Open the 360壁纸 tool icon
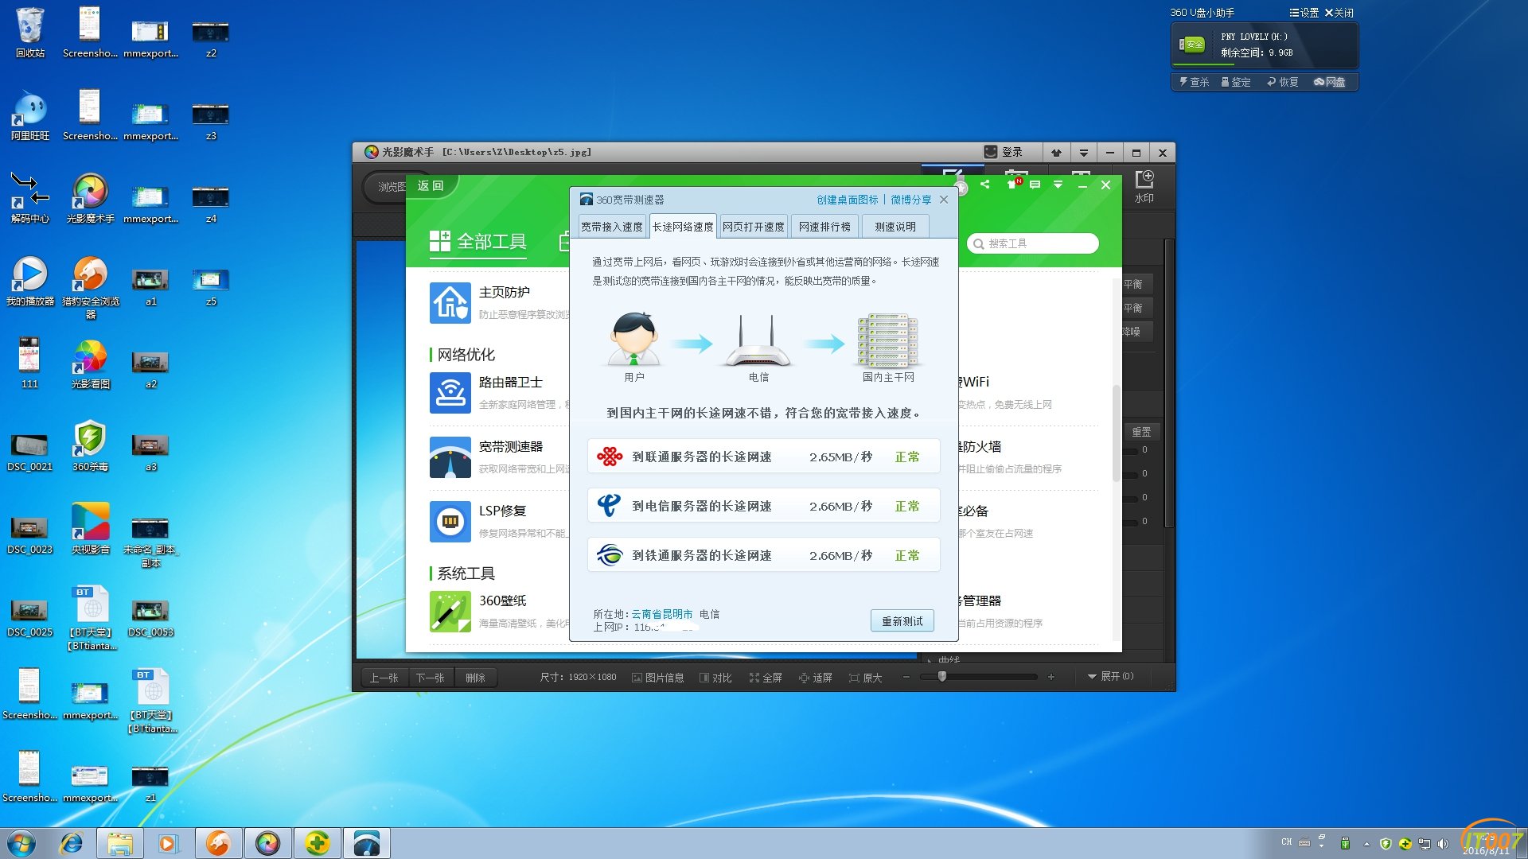1528x859 pixels. coord(450,612)
